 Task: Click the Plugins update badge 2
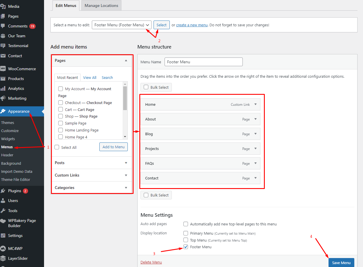pyautogui.click(x=25, y=191)
